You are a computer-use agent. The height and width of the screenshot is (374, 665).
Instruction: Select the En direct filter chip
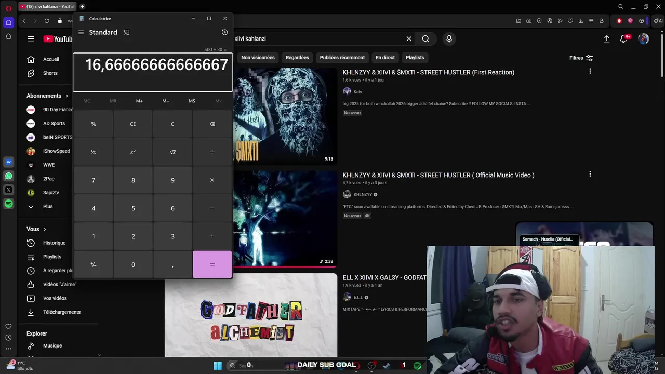click(x=385, y=58)
